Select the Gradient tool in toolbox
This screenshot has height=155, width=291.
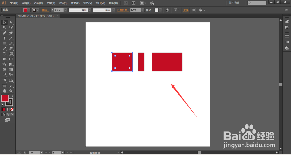11,70
